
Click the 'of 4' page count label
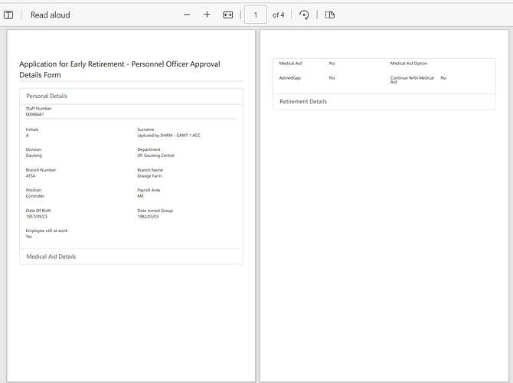pos(279,15)
